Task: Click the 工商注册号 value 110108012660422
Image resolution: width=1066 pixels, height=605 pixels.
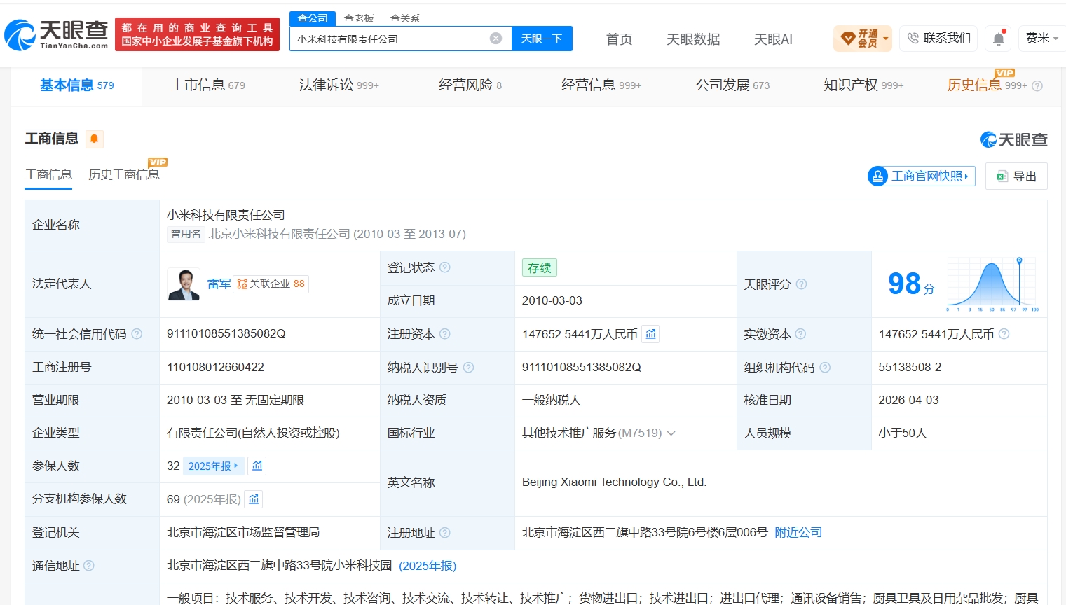Action: pyautogui.click(x=215, y=367)
